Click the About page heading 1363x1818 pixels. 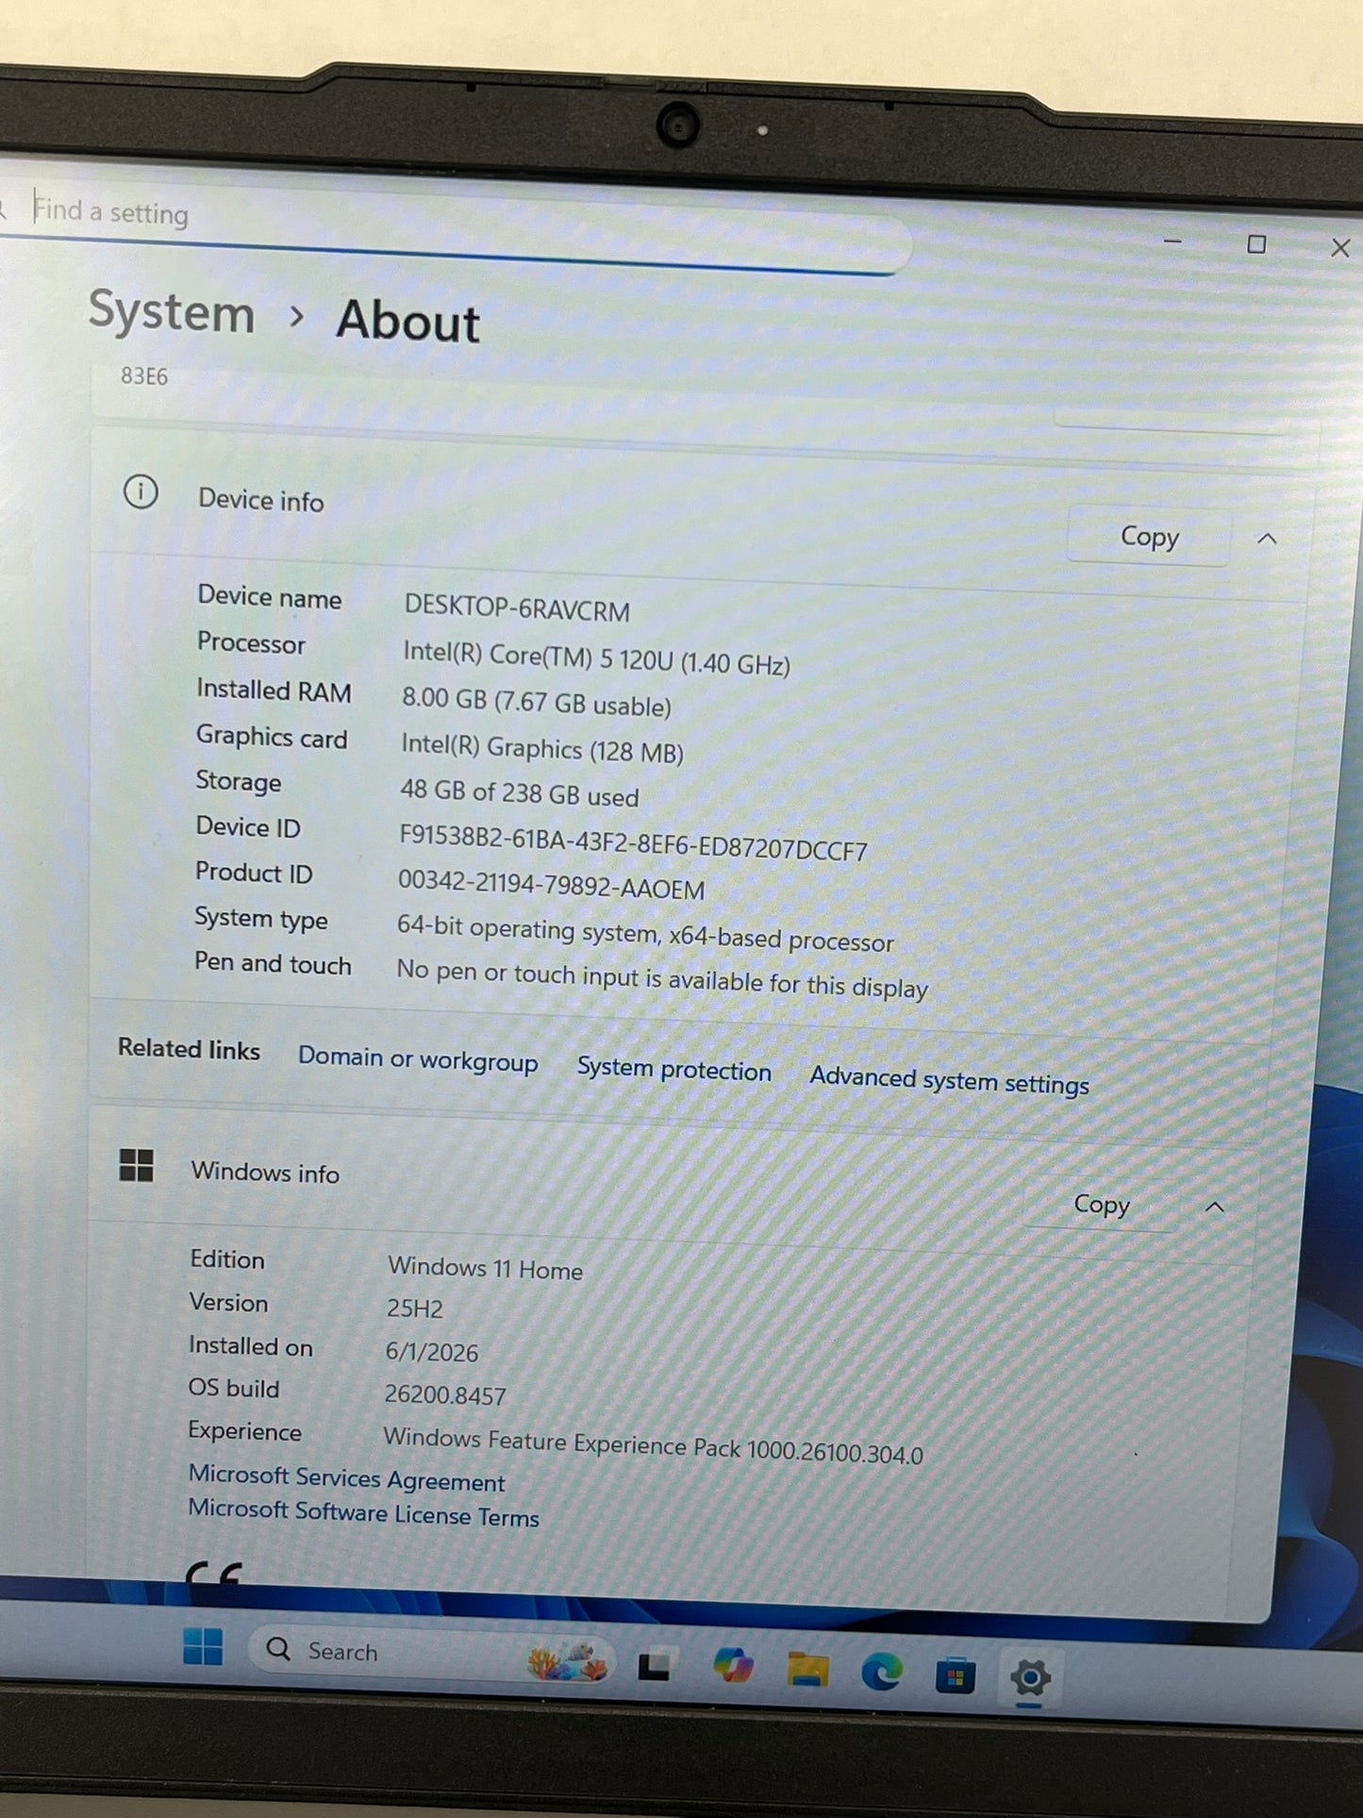pos(407,321)
